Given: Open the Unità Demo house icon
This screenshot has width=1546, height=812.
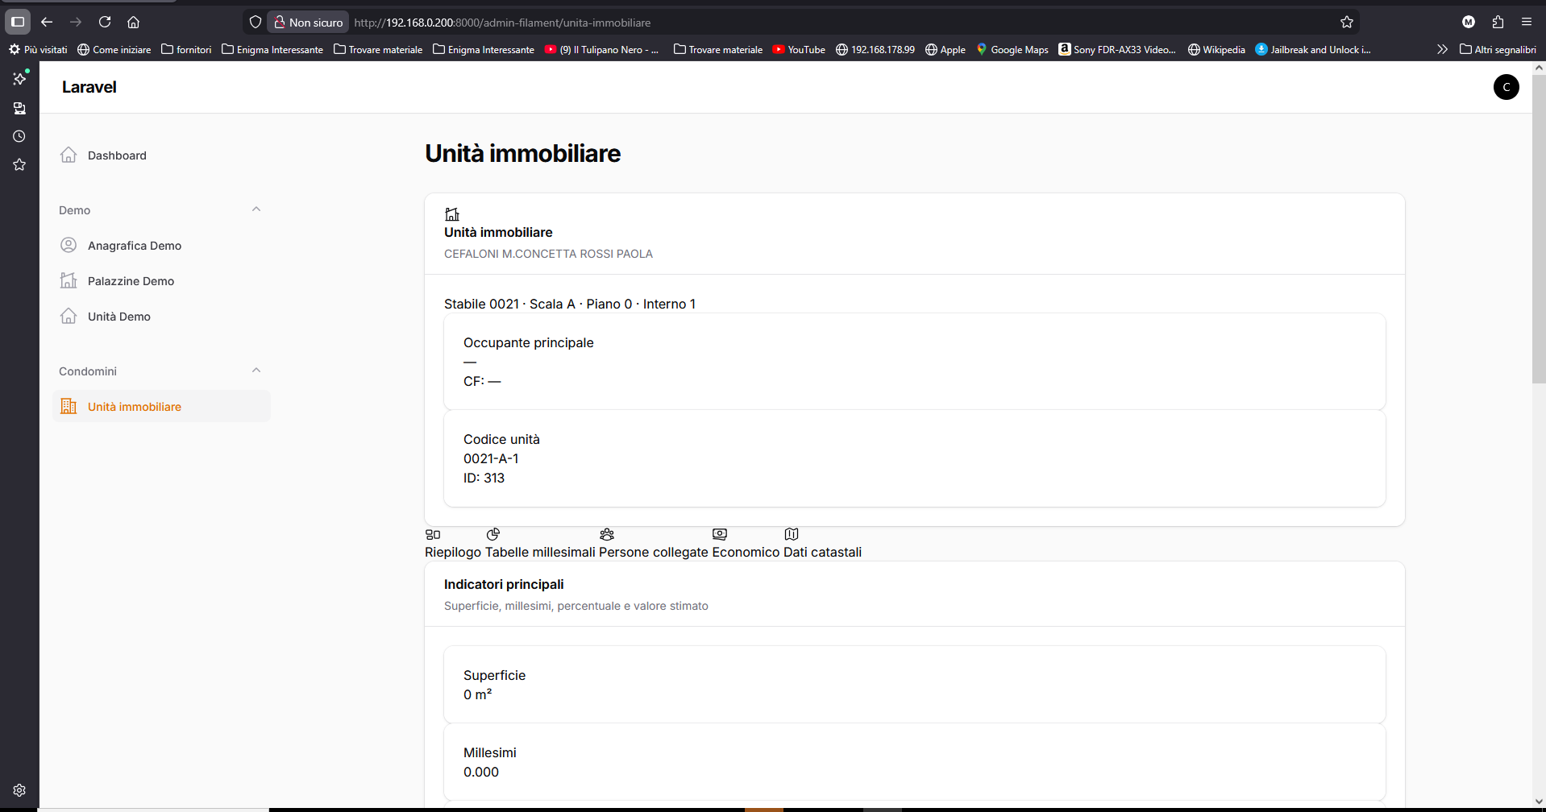Looking at the screenshot, I should 69,316.
